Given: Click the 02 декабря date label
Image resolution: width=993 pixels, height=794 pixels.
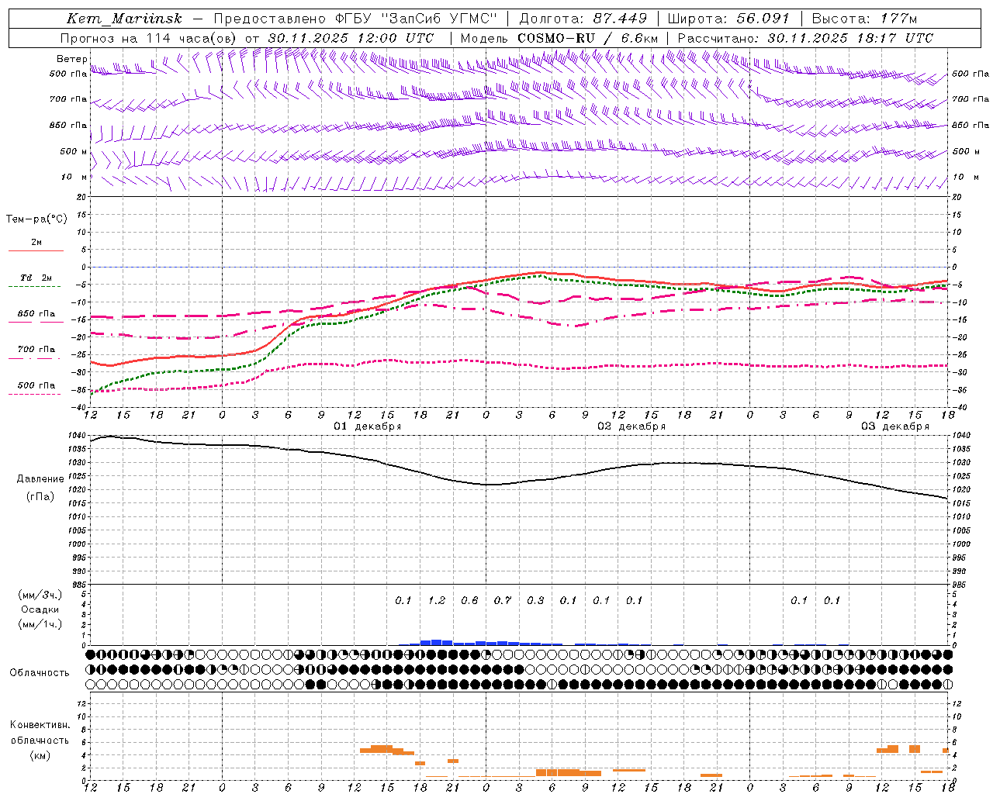Looking at the screenshot, I should [631, 426].
